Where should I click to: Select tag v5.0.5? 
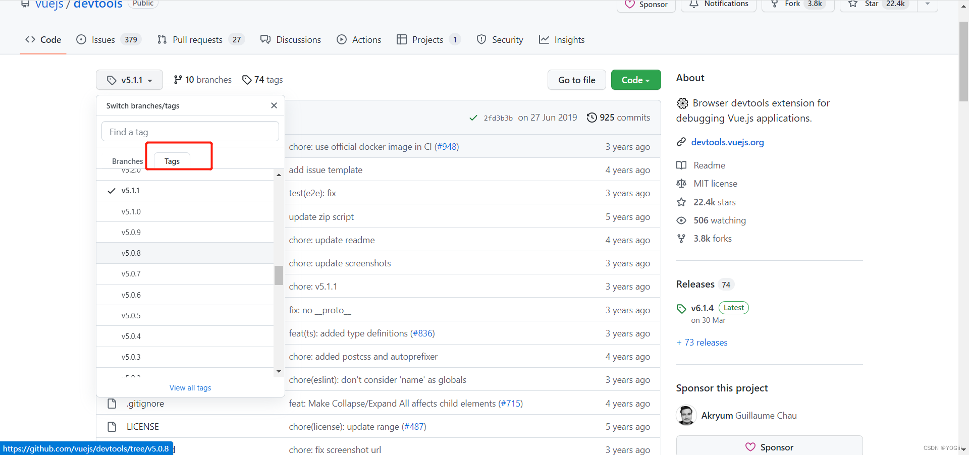tap(185, 315)
